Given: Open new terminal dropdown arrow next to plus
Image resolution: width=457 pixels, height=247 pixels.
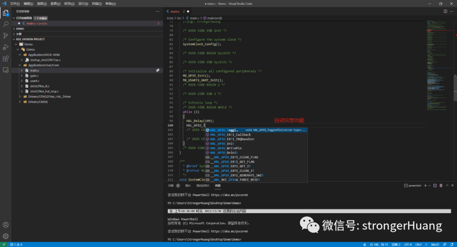Looking at the screenshot, I should (429, 185).
